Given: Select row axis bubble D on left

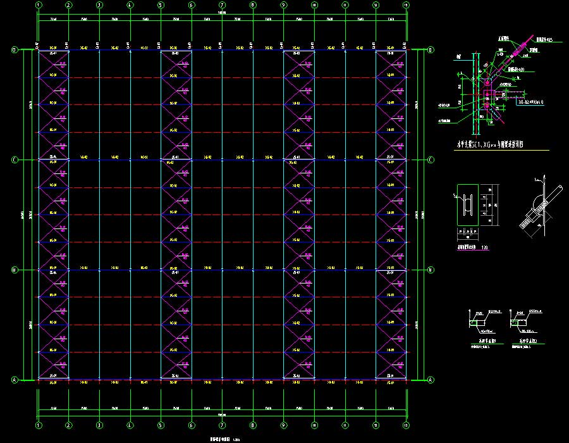Looking at the screenshot, I should point(15,50).
